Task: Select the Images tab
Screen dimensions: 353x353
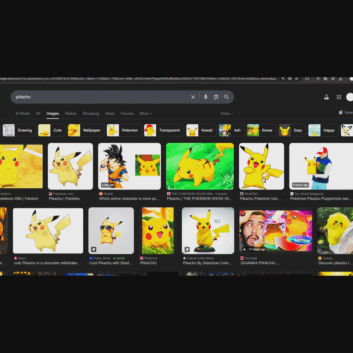Action: click(x=53, y=113)
